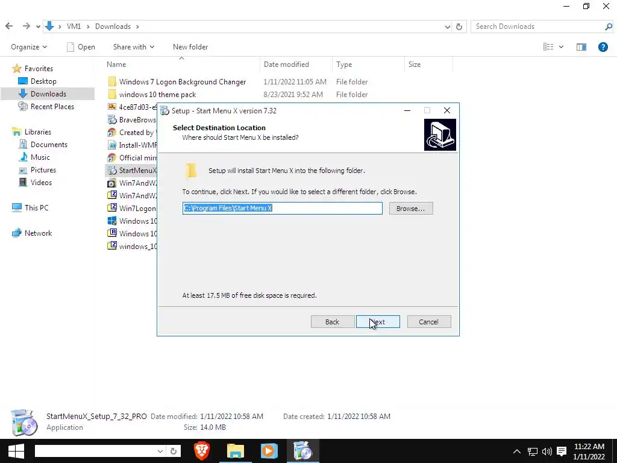The image size is (617, 463).
Task: Change view using the view icon
Action: pos(548,47)
